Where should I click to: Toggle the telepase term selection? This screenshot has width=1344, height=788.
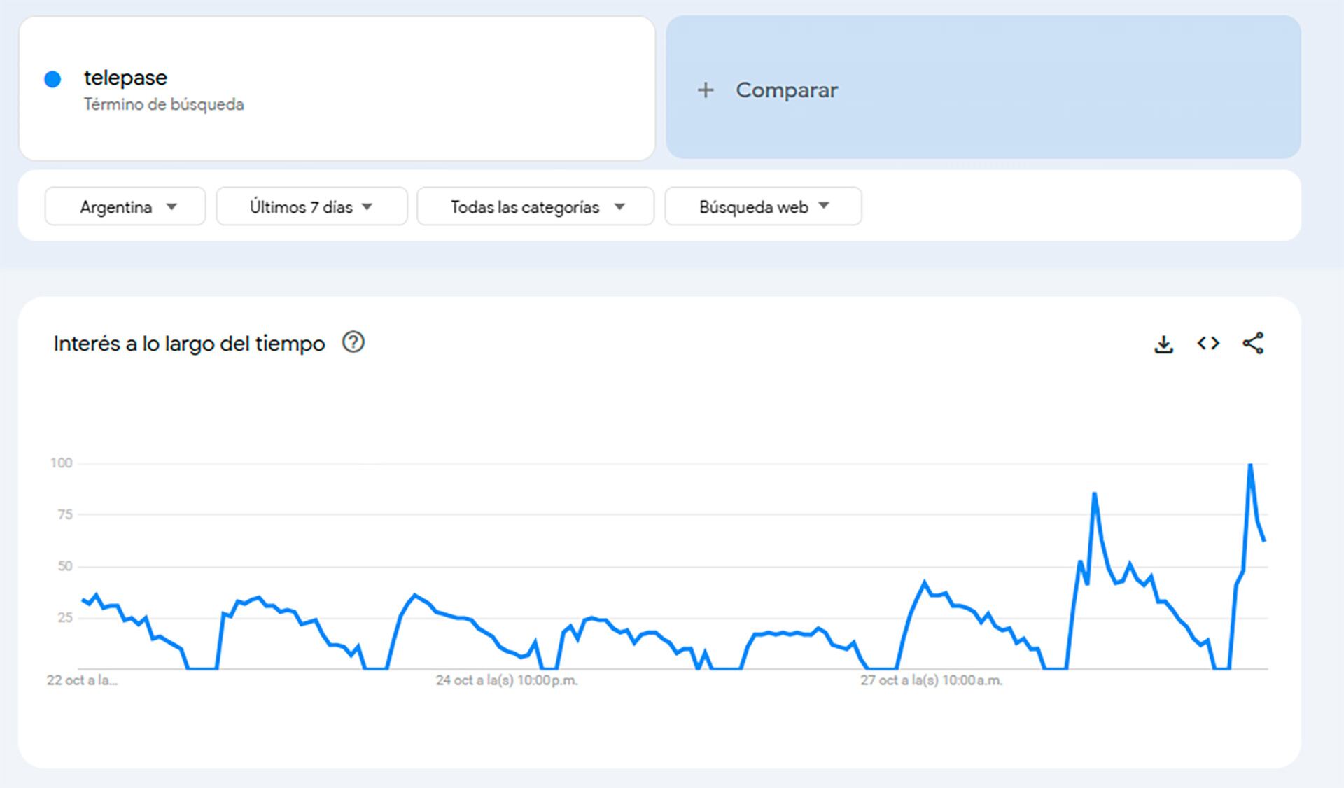pyautogui.click(x=126, y=78)
